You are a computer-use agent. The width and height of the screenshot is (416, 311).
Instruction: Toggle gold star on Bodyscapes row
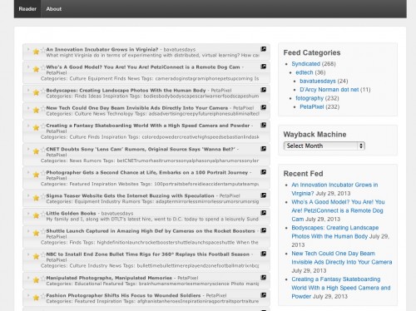tap(36, 92)
